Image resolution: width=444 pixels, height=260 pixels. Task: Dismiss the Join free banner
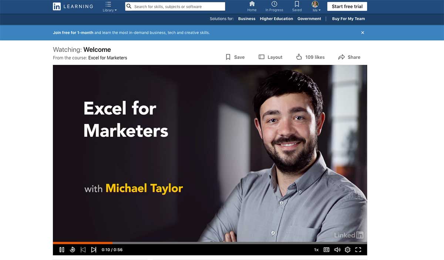pyautogui.click(x=363, y=33)
